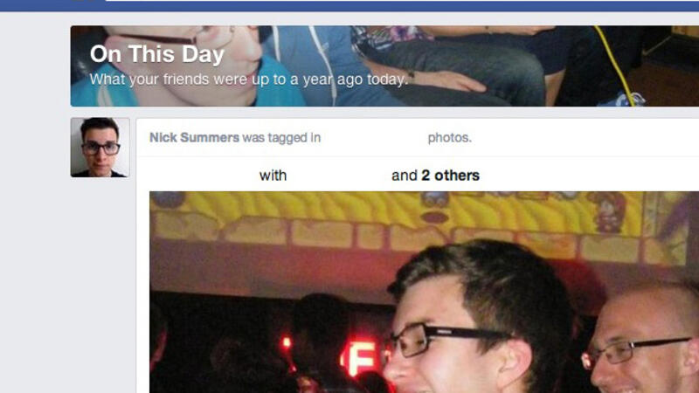Click the "was tagged in" text
Viewport: 699px width, 393px height.
(x=281, y=138)
